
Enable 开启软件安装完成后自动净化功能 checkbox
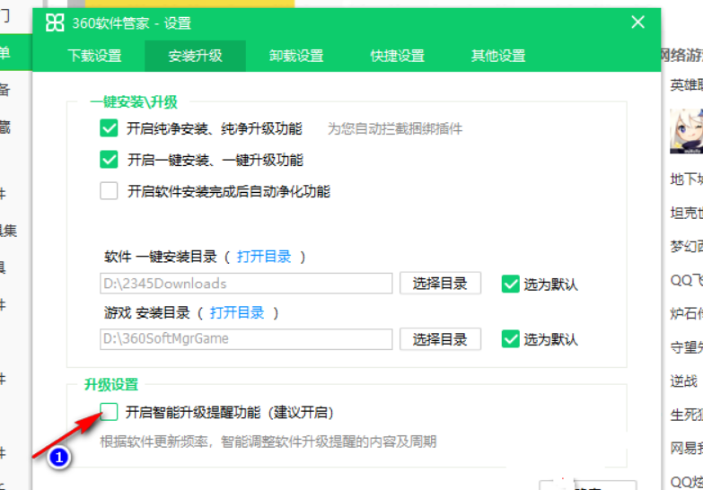click(109, 191)
